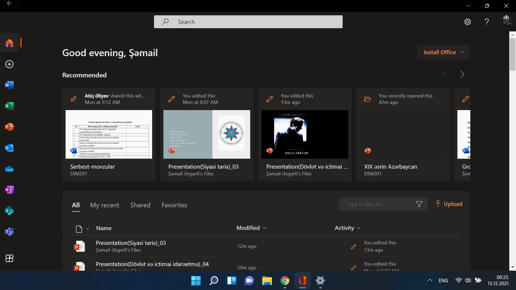Switch to the My recent tab

(x=105, y=205)
